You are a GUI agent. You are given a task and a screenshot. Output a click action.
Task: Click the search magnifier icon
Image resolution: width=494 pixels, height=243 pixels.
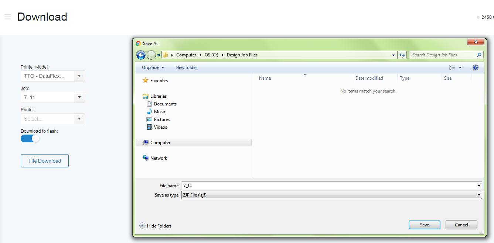[479, 55]
